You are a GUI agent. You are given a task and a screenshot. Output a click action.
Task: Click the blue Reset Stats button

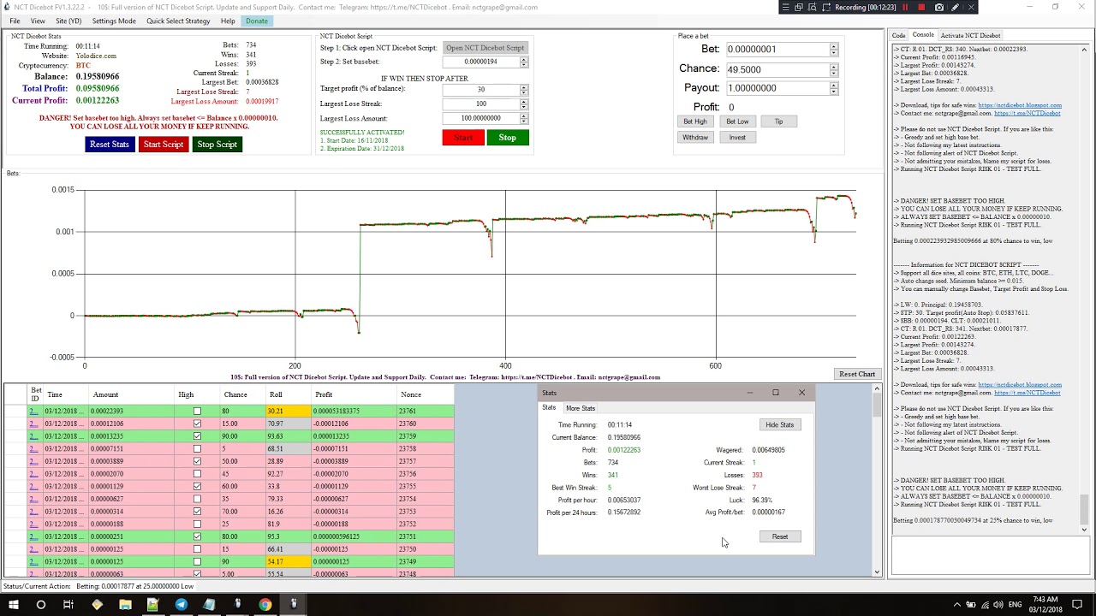tap(110, 144)
